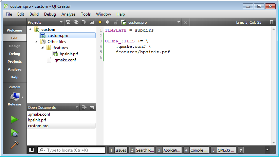Click the TEMPLATE = subdirs line
Image resolution: width=279 pixels, height=157 pixels.
pos(129,30)
